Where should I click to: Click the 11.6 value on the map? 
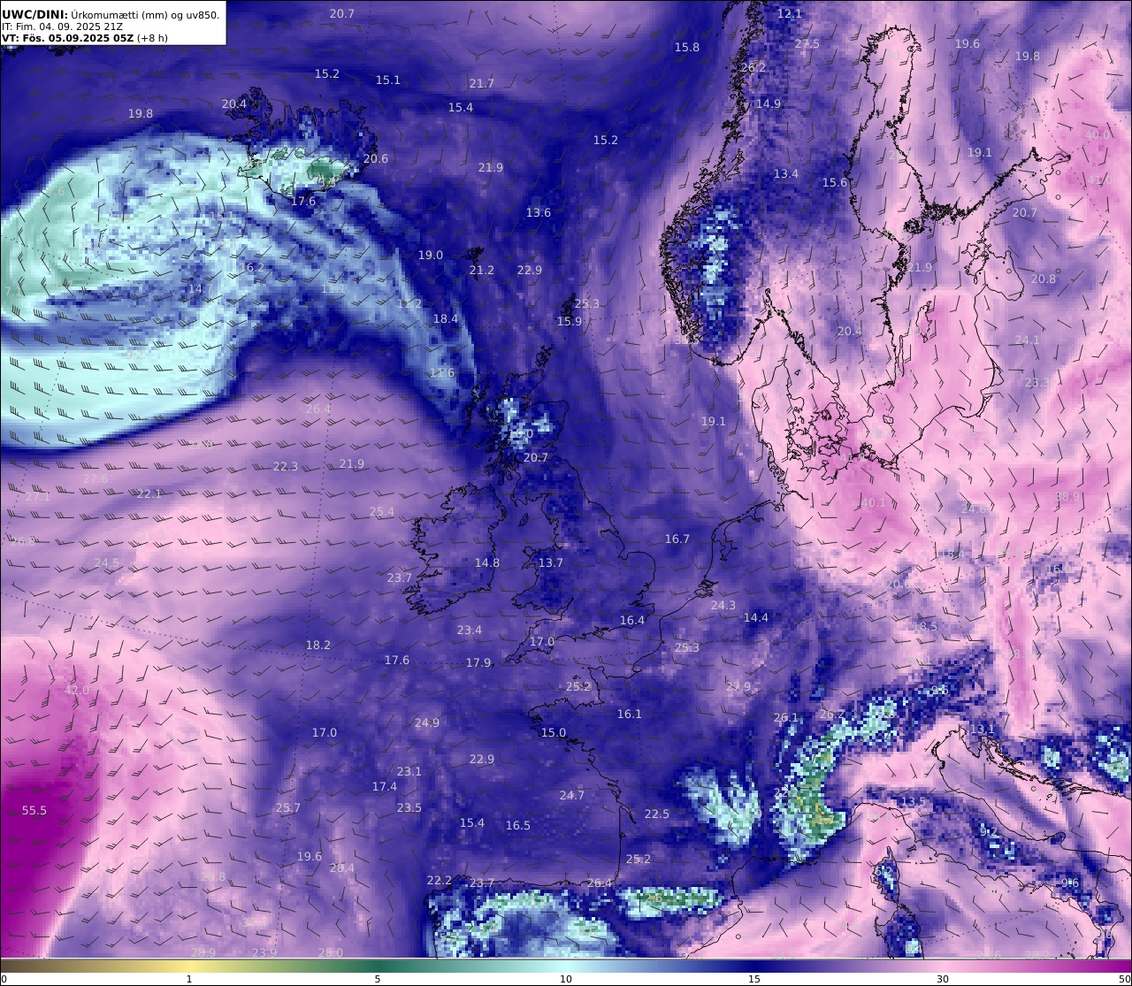coord(442,372)
